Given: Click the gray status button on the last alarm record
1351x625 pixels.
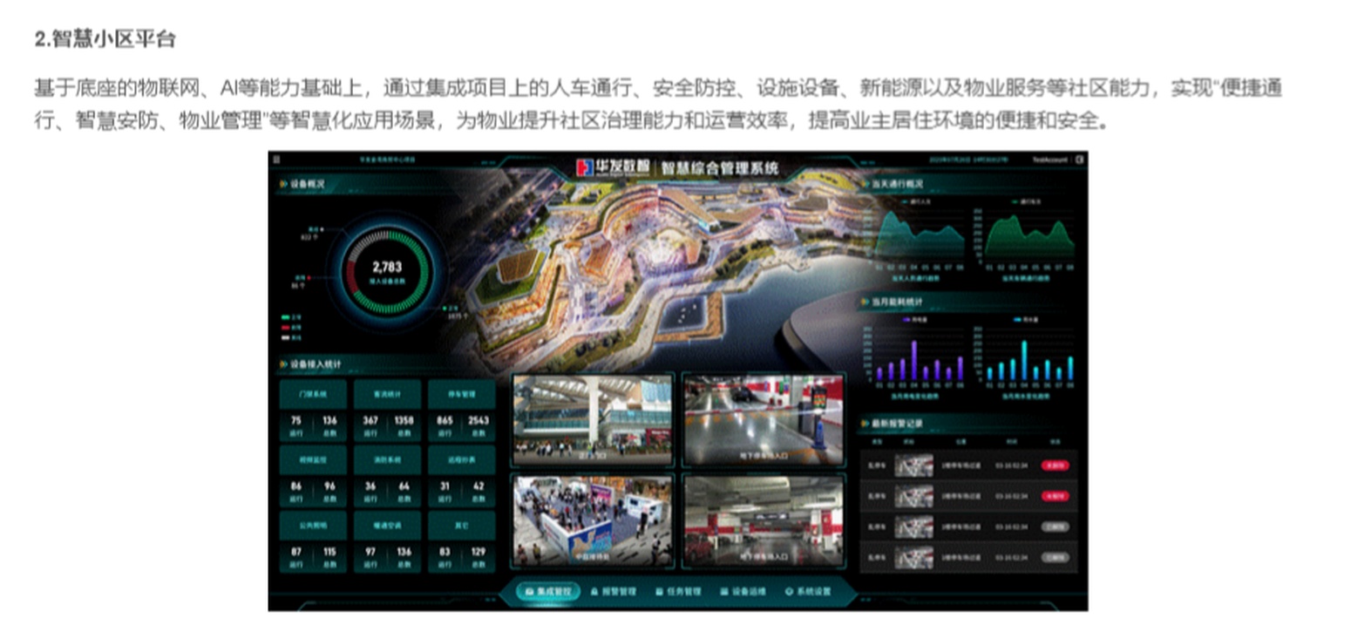Looking at the screenshot, I should coord(1056,557).
